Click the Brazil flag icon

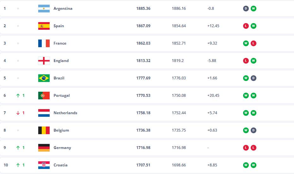click(44, 78)
